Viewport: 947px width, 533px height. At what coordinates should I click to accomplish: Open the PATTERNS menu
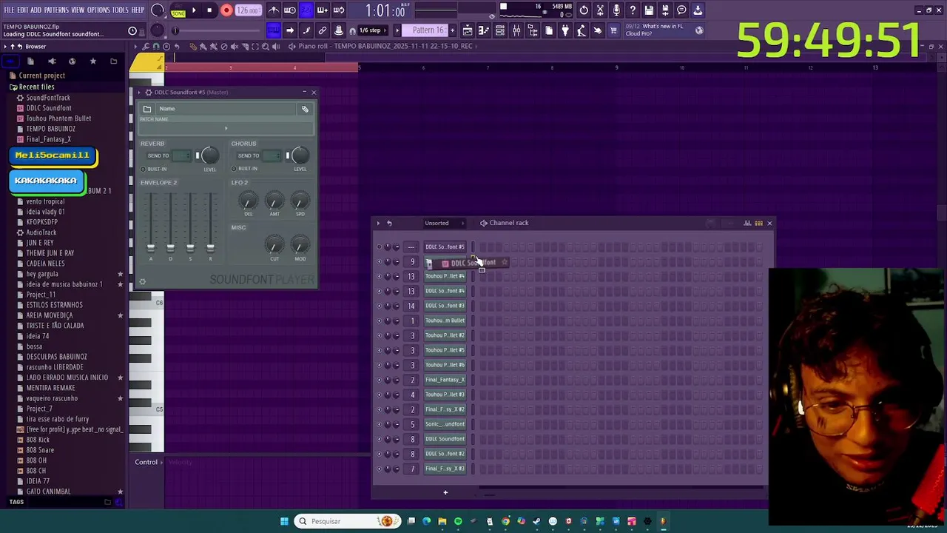56,10
